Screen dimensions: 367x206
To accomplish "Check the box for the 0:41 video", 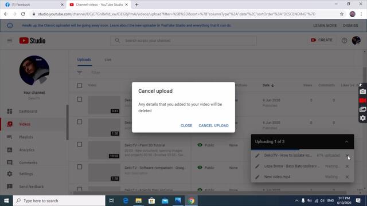I will coord(80,100).
